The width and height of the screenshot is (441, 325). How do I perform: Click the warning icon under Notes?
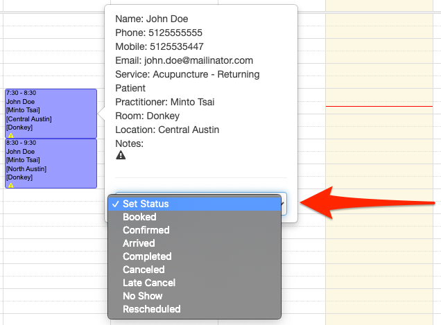click(121, 156)
